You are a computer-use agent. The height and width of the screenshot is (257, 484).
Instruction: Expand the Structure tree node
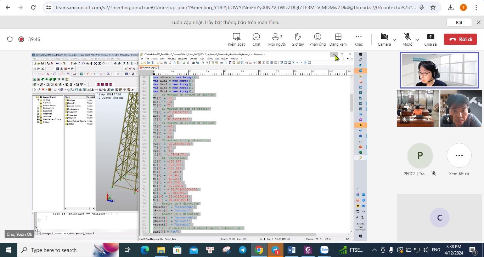[x=38, y=116]
